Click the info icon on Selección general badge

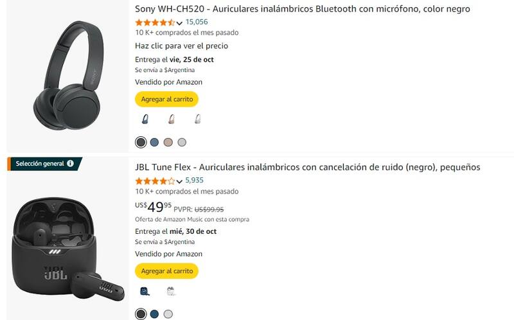click(70, 163)
